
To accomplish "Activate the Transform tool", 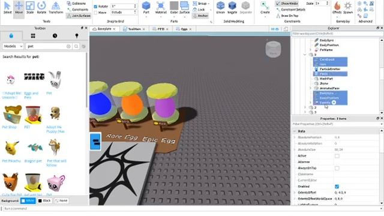I will pyautogui.click(x=56, y=8).
